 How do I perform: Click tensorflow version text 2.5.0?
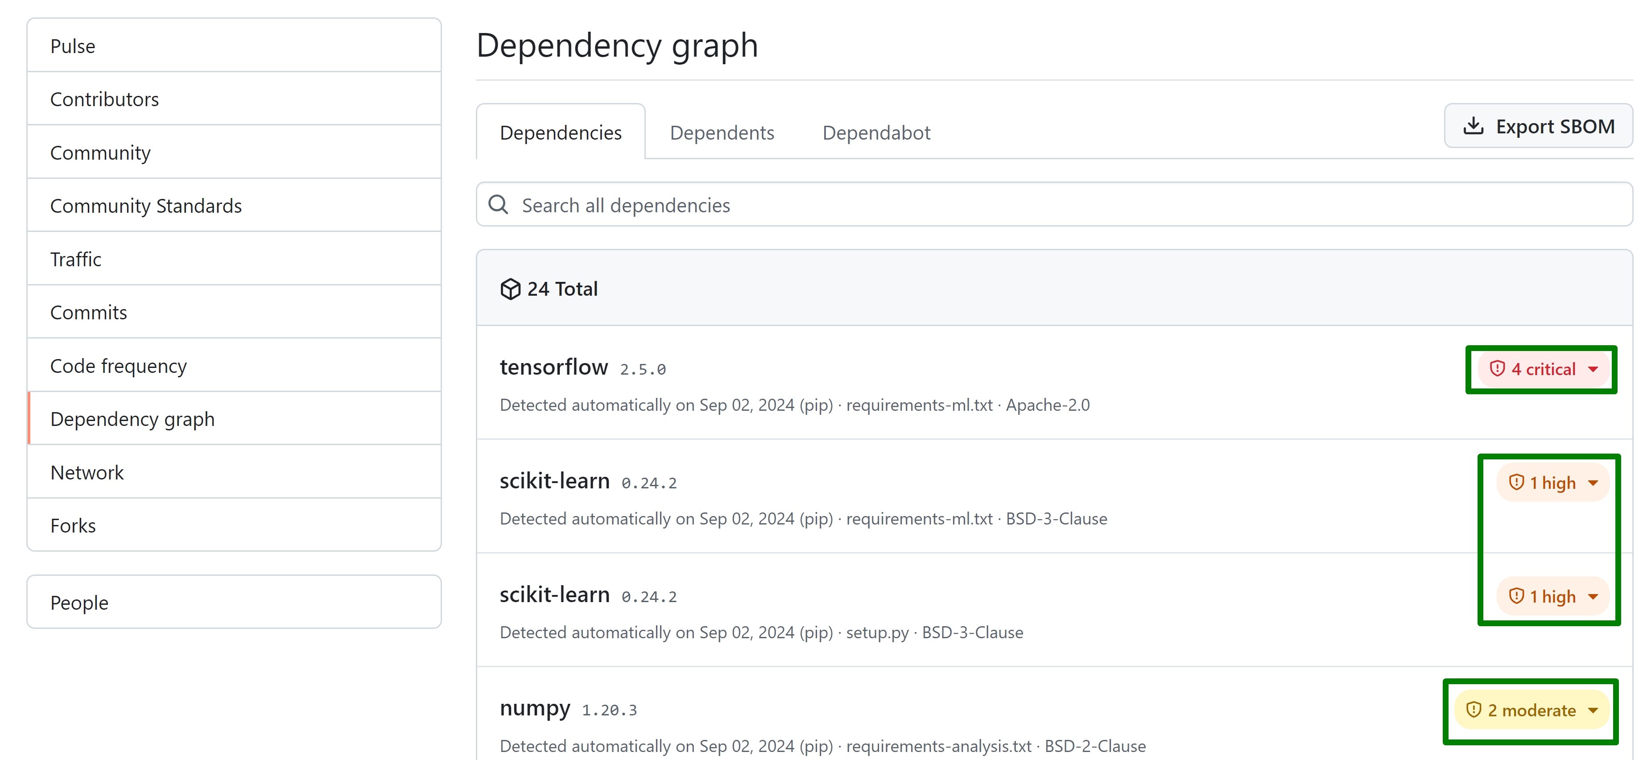coord(643,369)
